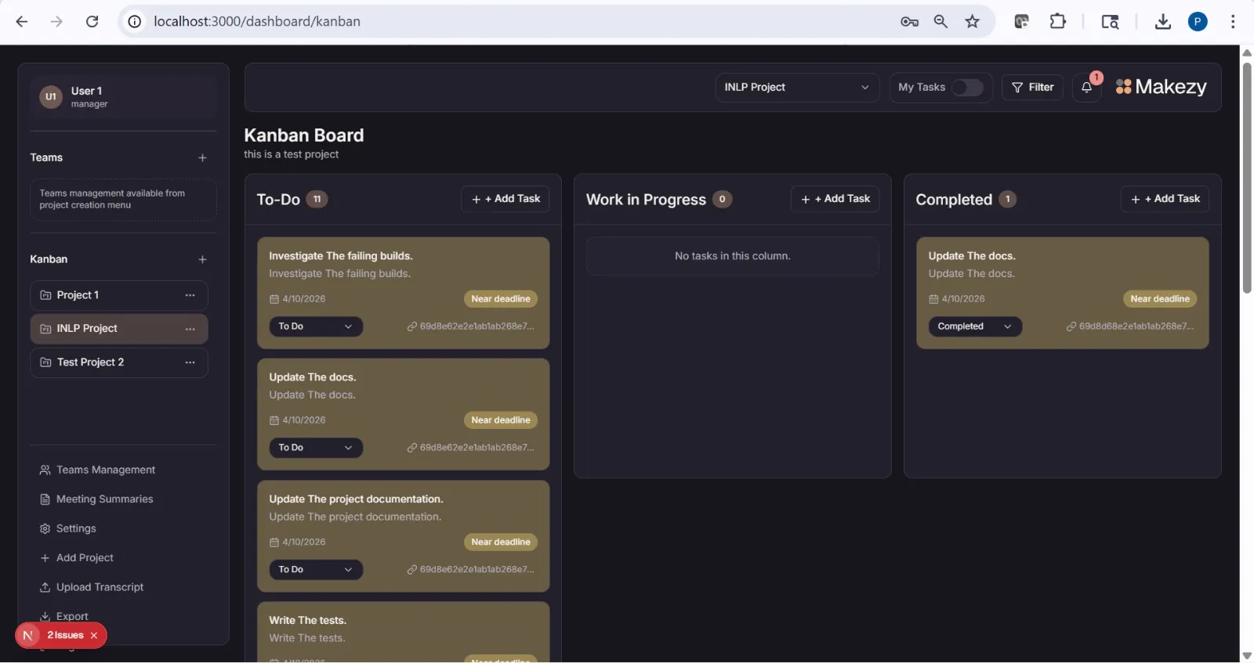Open the Completed status dropdown on the completed card
The width and height of the screenshot is (1254, 663).
pos(975,326)
